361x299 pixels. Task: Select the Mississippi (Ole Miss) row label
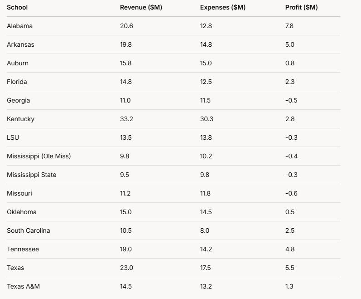click(39, 156)
